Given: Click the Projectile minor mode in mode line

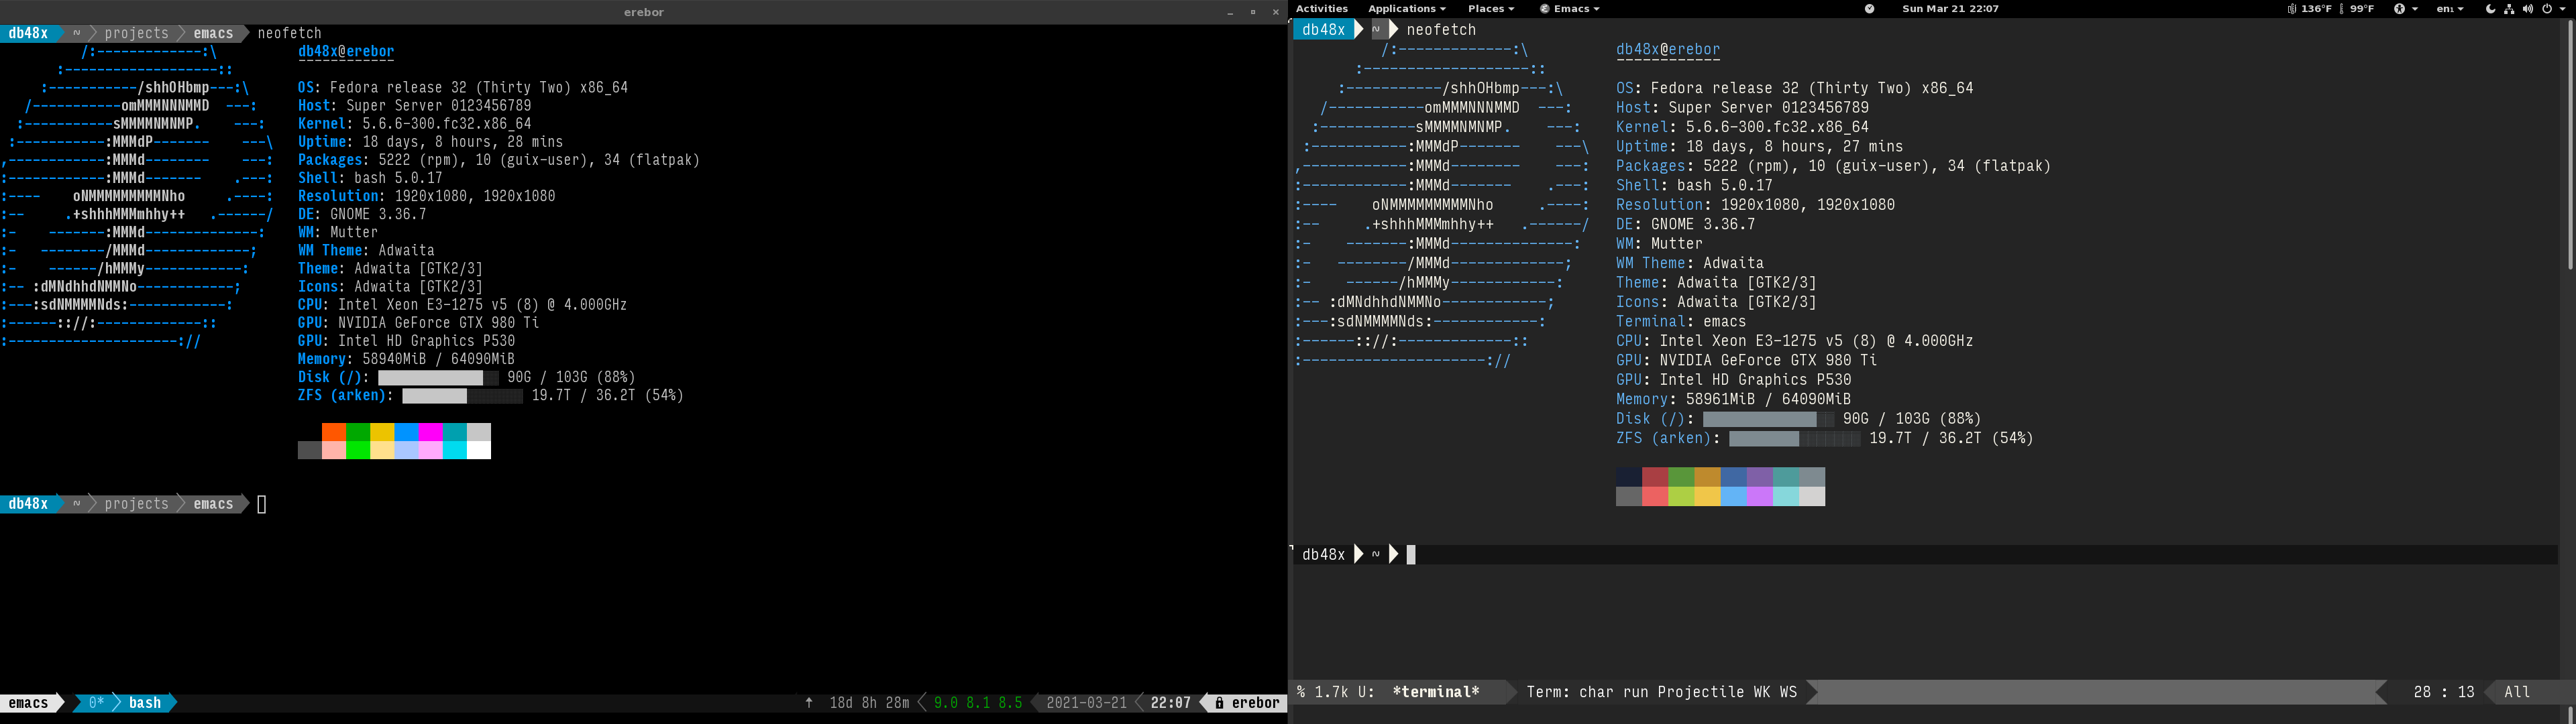Looking at the screenshot, I should coord(1701,692).
